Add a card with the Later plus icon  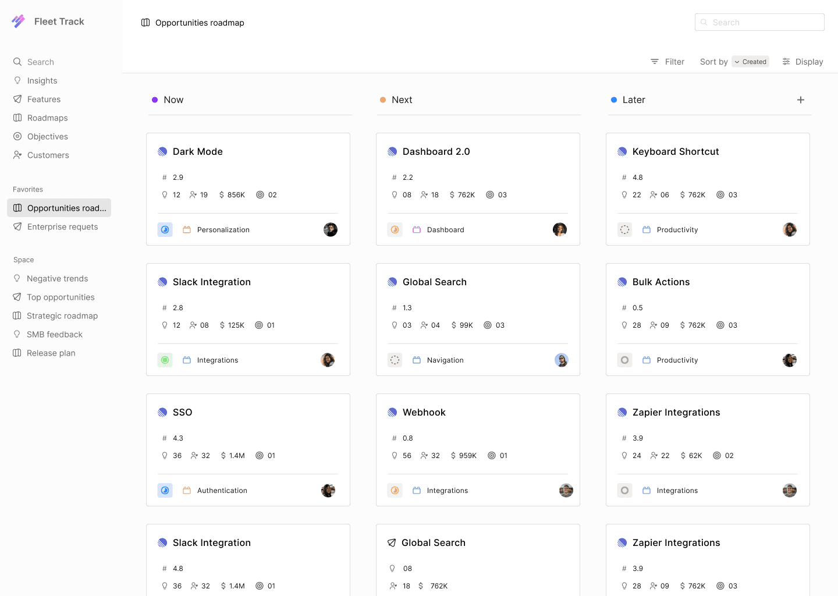801,100
